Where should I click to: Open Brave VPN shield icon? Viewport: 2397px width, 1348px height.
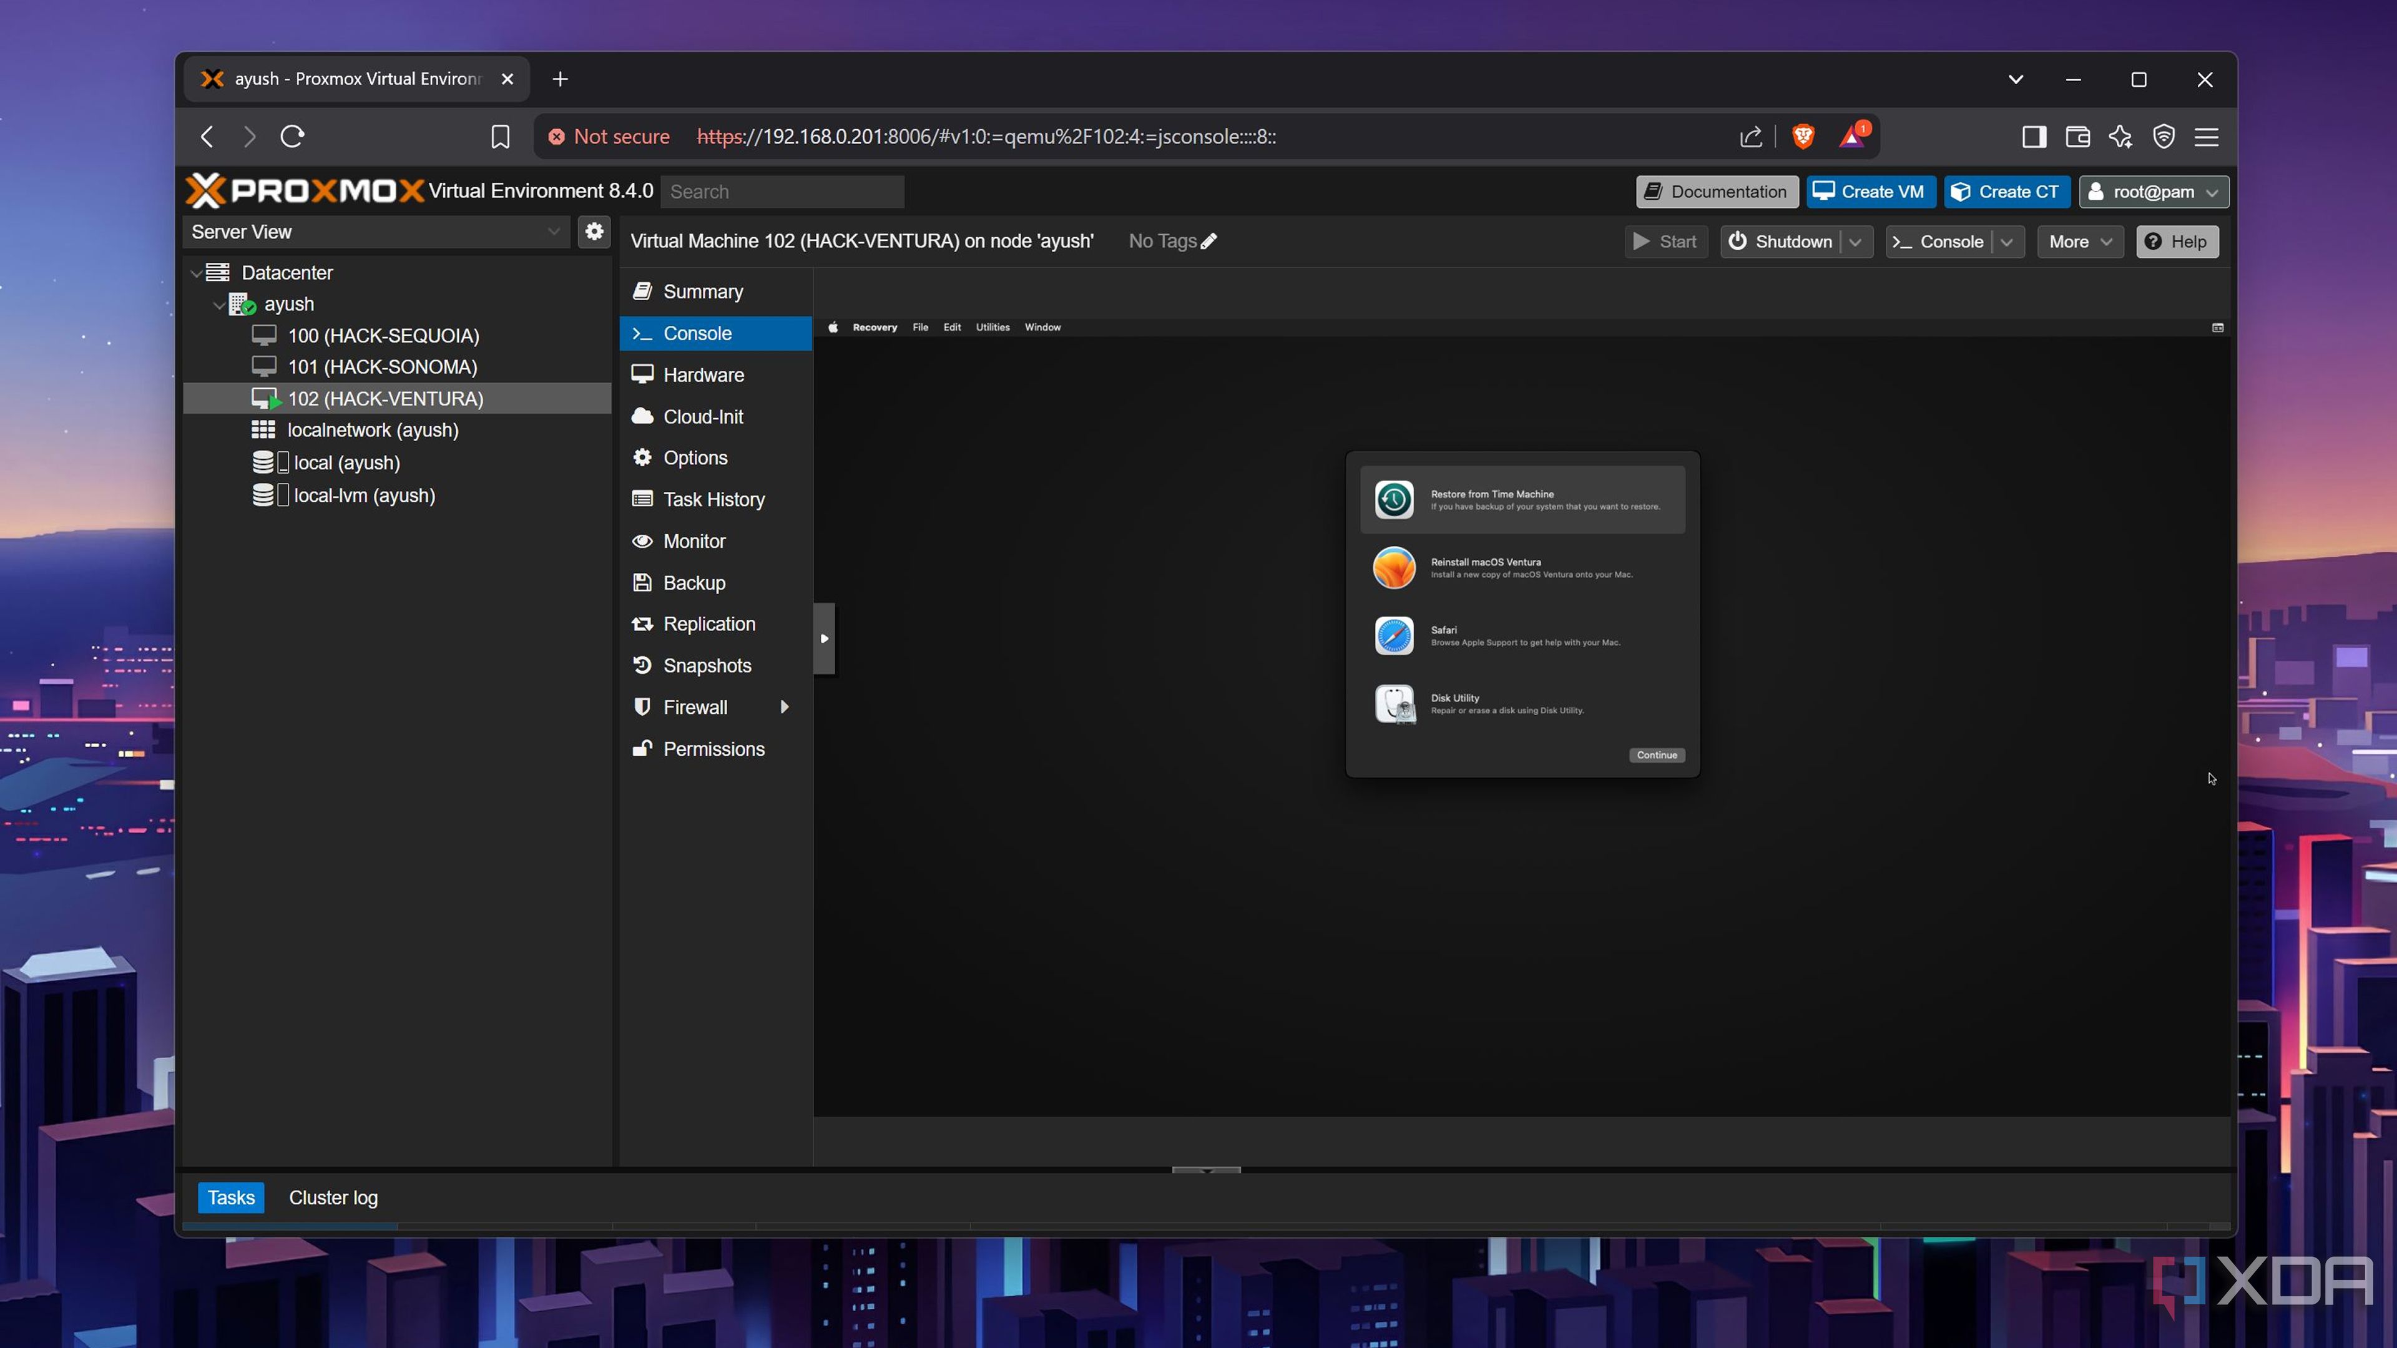click(2164, 137)
